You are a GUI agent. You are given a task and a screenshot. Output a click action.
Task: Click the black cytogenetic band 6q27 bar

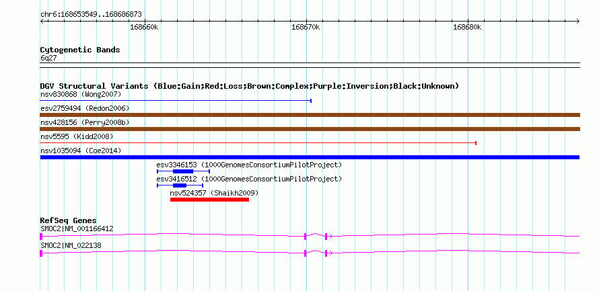[310, 65]
